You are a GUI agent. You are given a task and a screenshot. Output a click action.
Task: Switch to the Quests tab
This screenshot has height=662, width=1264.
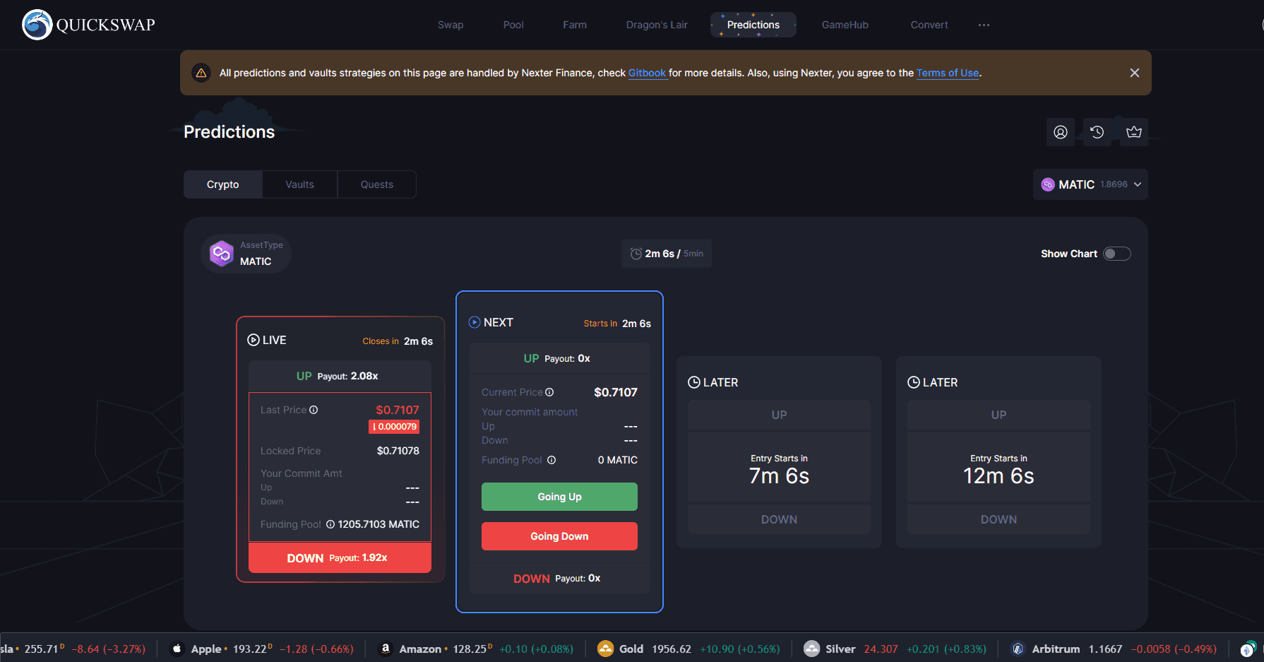[x=376, y=184]
